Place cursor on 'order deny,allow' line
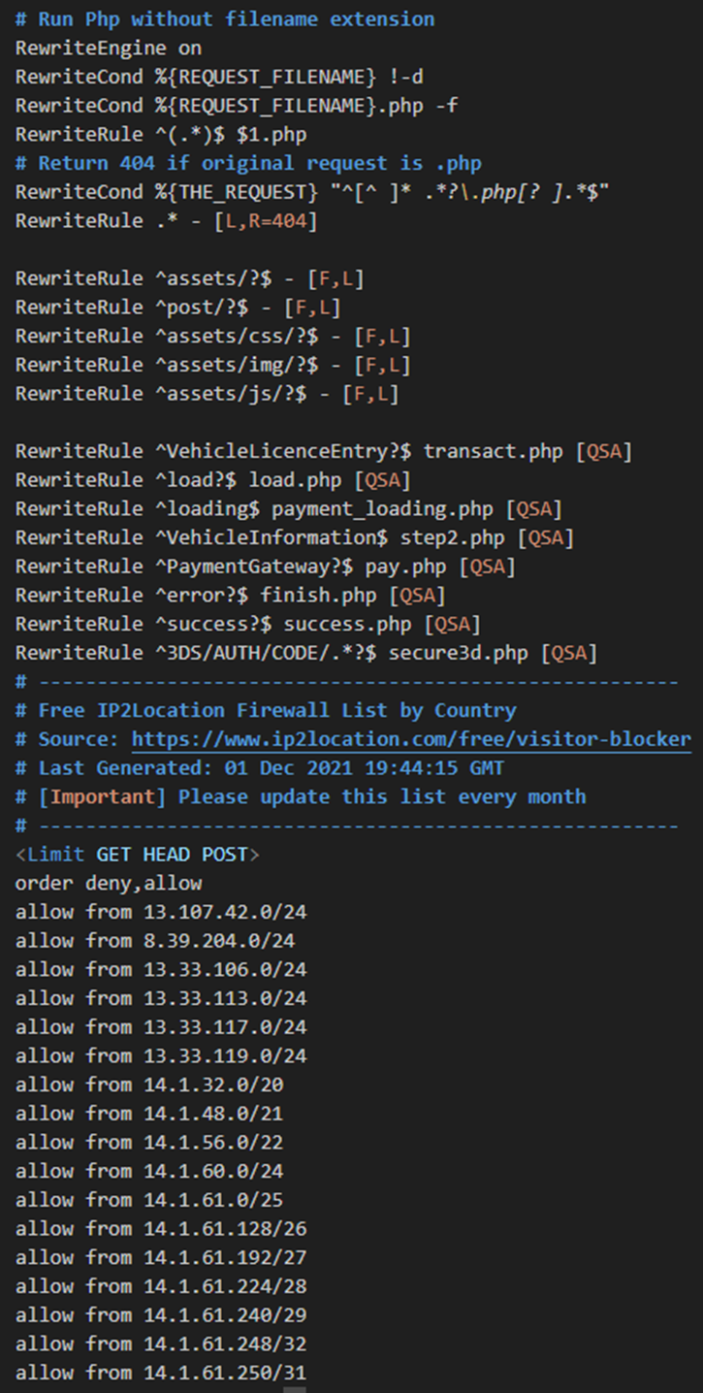The width and height of the screenshot is (703, 1393). coord(109,883)
